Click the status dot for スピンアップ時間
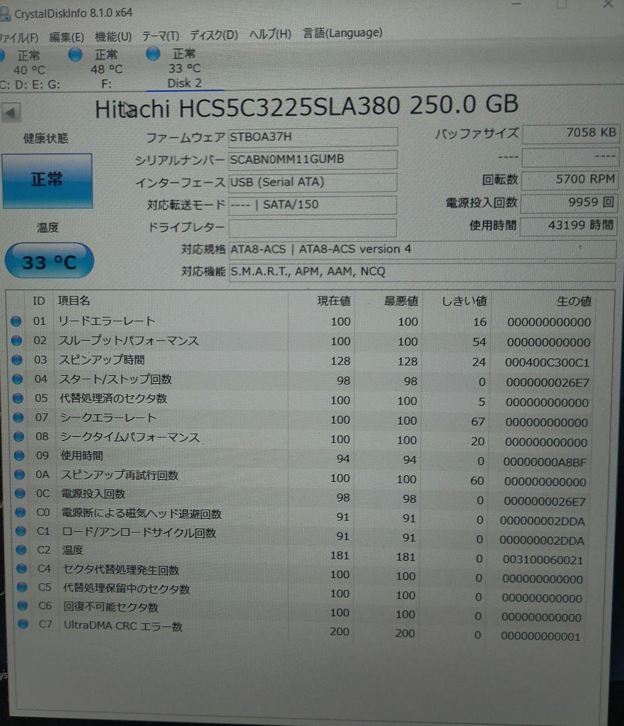The height and width of the screenshot is (726, 624). [x=17, y=360]
